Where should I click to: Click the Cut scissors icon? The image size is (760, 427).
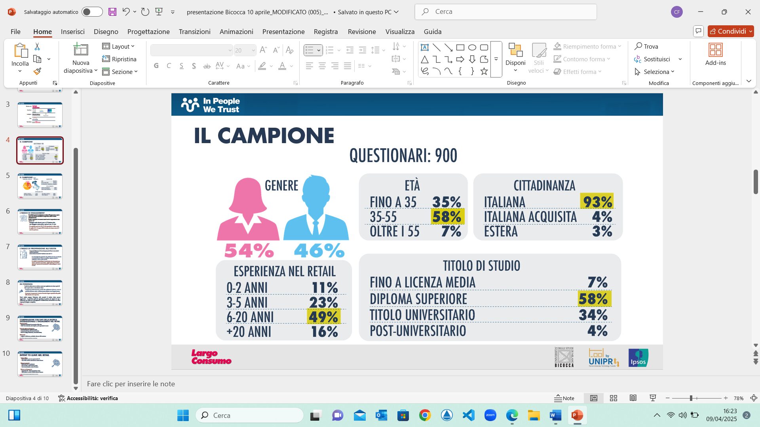pyautogui.click(x=37, y=47)
